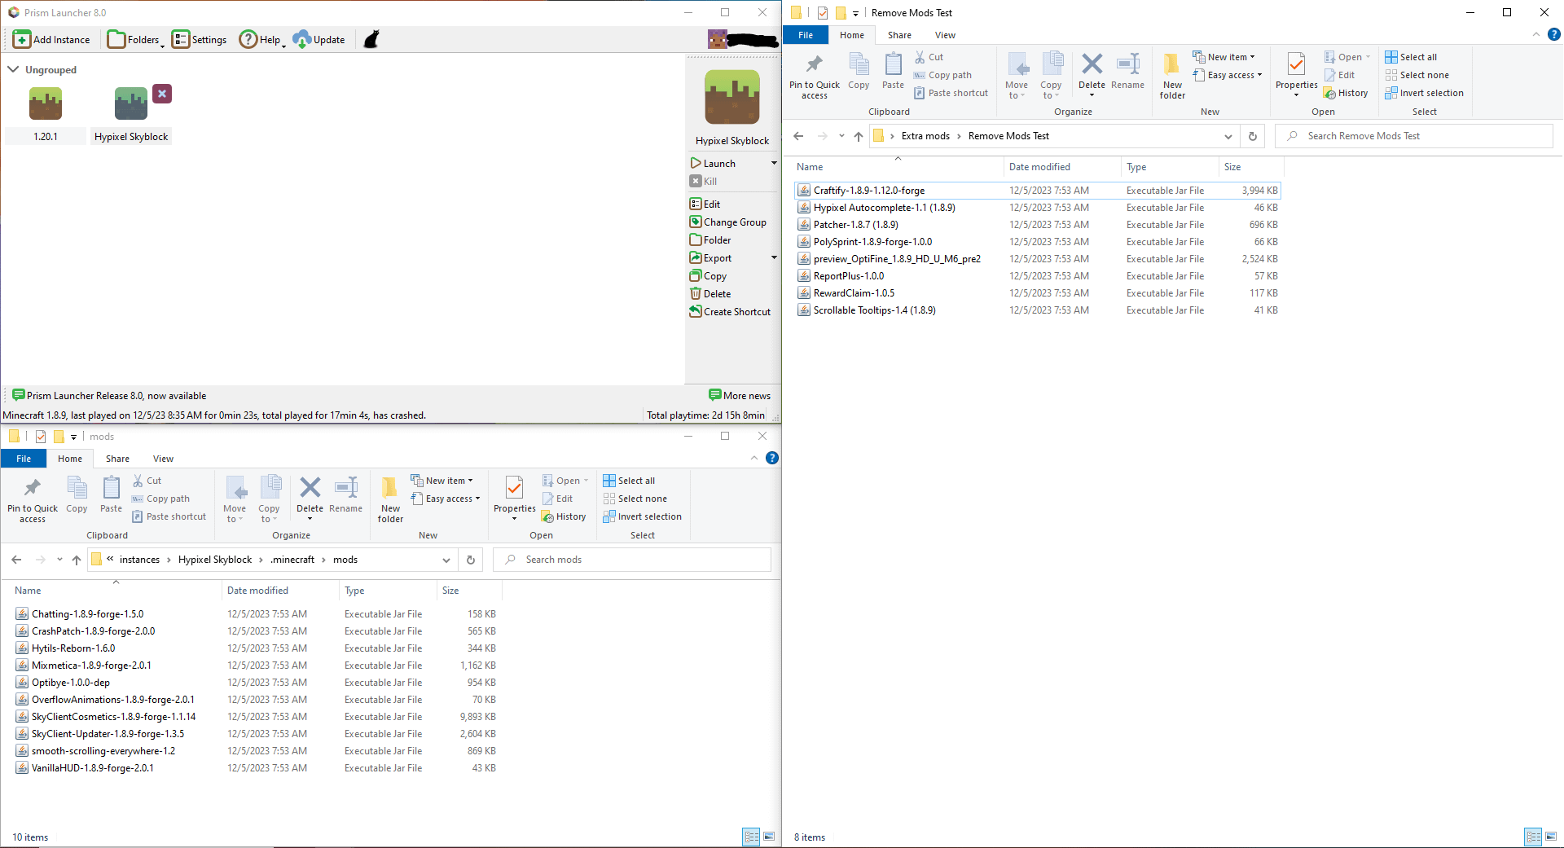This screenshot has width=1564, height=848.
Task: Refresh the Remove Mods Test folder
Action: (1252, 136)
